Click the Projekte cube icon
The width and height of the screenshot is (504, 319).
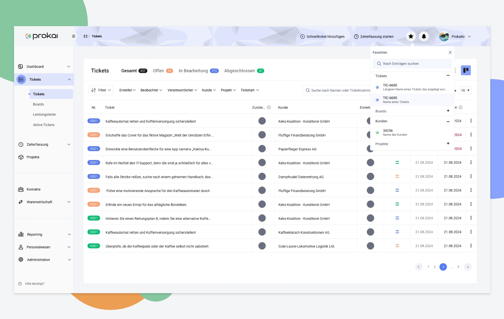(x=21, y=157)
